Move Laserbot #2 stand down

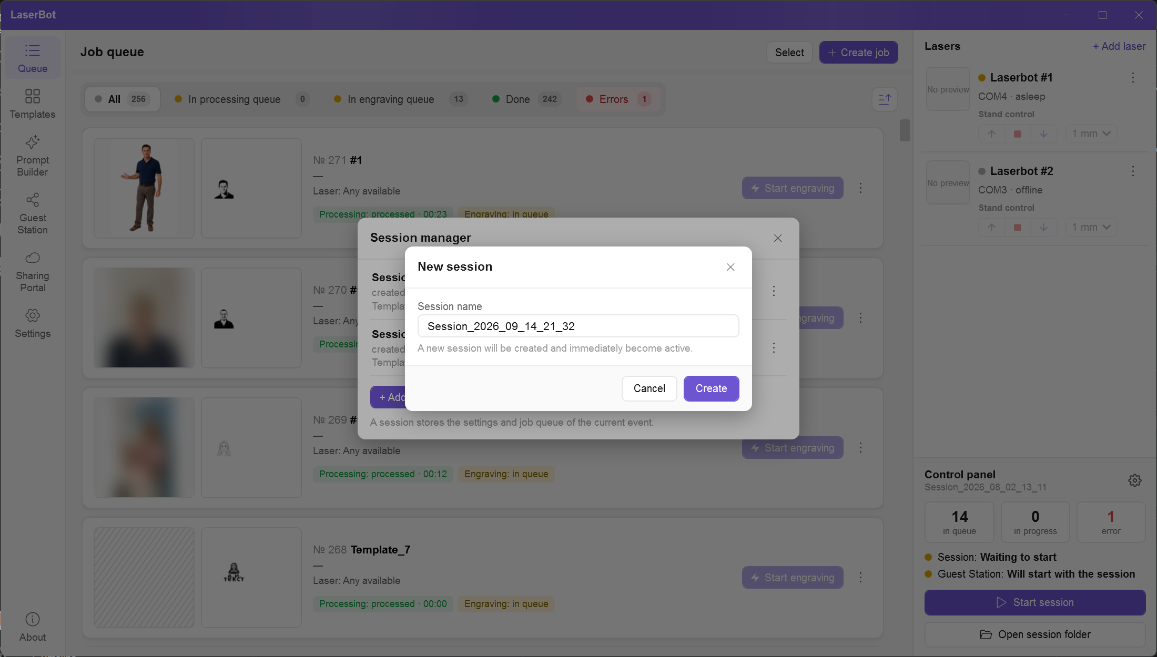pyautogui.click(x=1044, y=228)
